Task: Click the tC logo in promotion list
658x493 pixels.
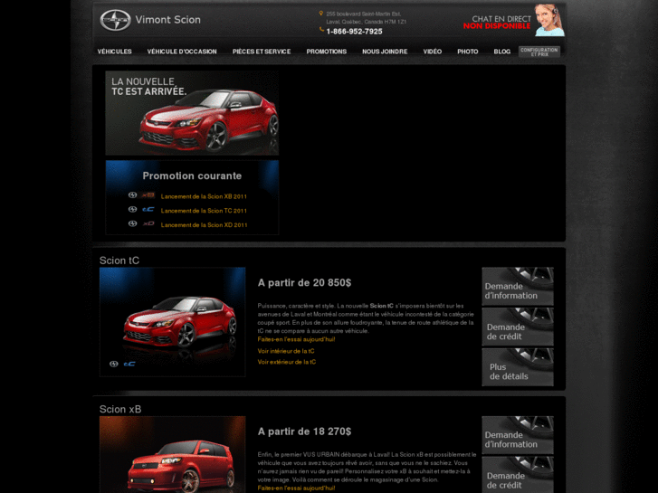Action: pyautogui.click(x=148, y=210)
